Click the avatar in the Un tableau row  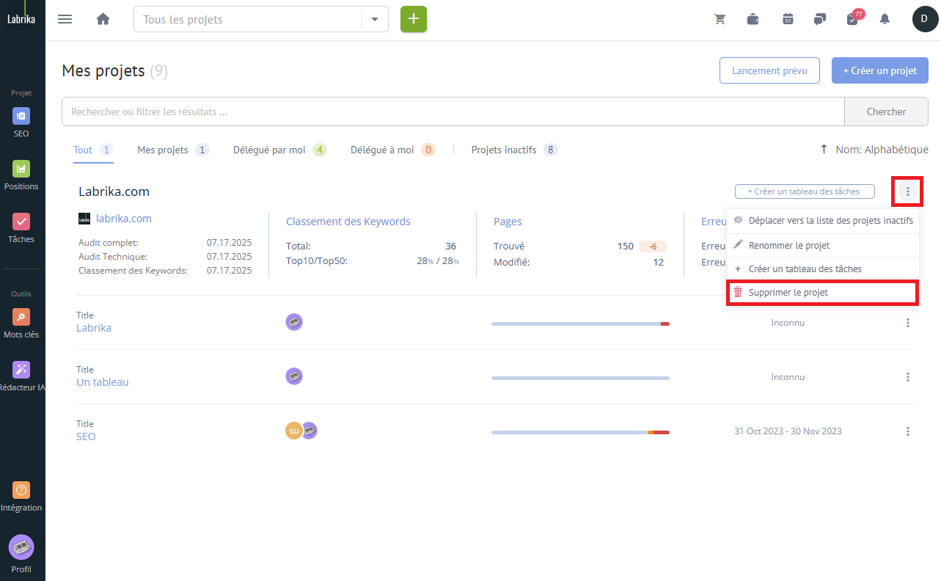coord(294,376)
